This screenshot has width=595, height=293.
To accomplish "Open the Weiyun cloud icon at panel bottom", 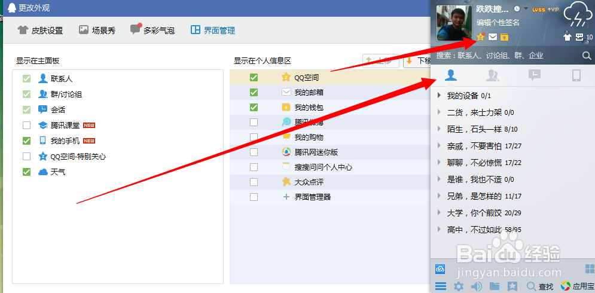I will [440, 269].
